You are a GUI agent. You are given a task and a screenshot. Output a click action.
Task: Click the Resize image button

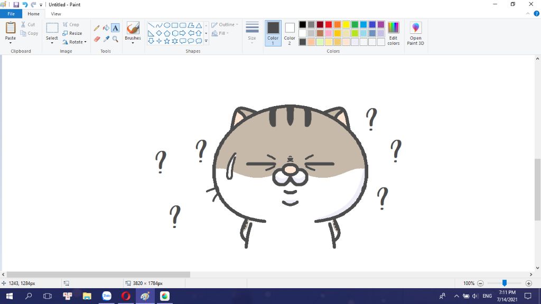tap(72, 33)
